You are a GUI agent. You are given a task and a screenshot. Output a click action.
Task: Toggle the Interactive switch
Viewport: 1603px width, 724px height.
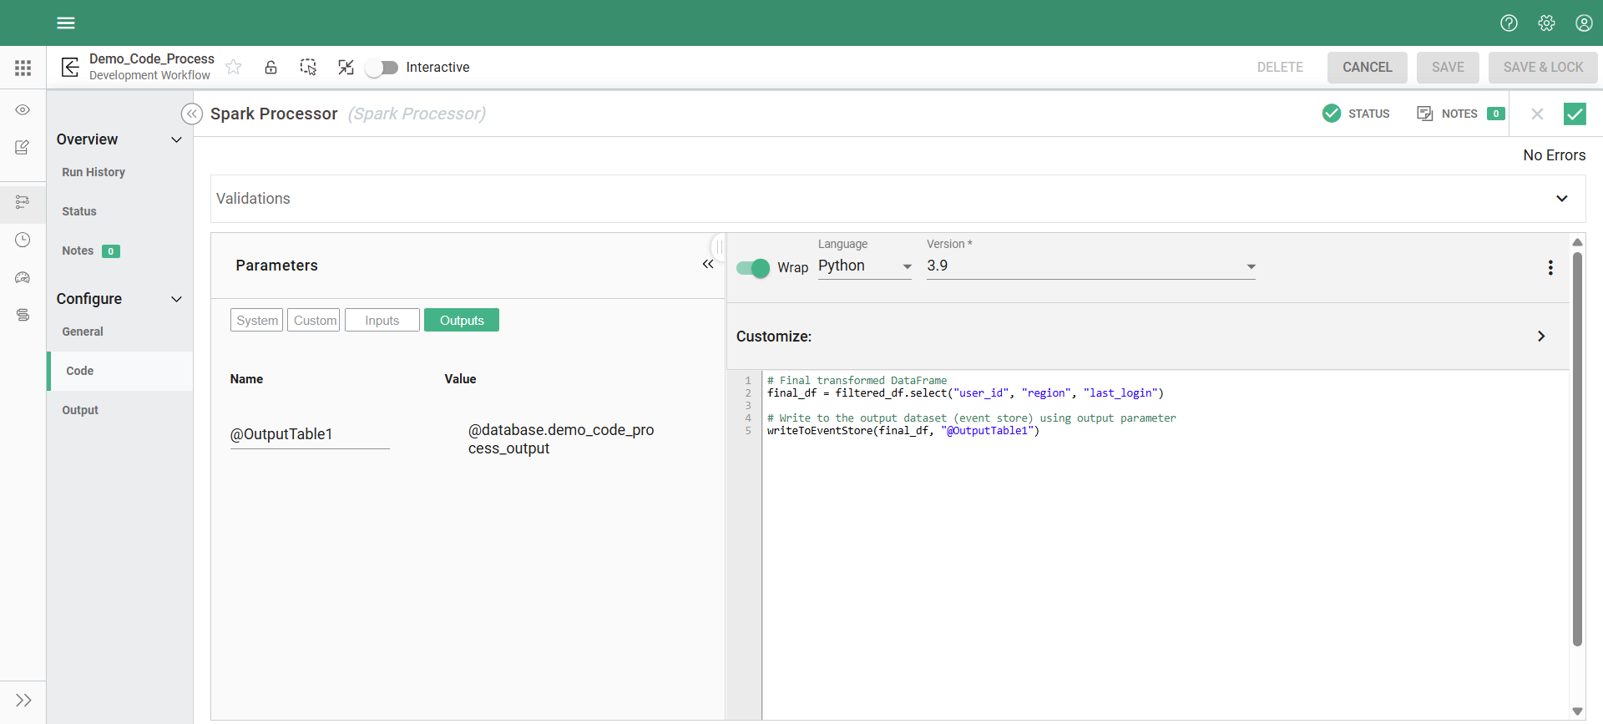[x=383, y=68]
